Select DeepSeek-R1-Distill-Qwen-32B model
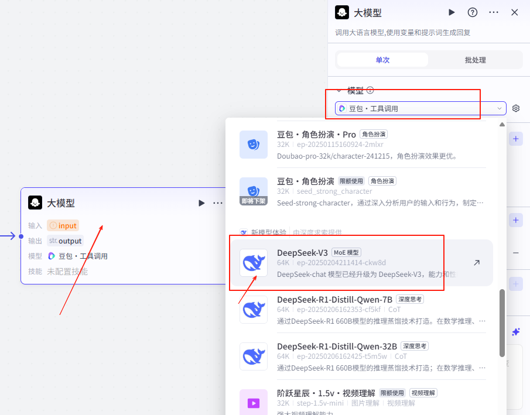This screenshot has width=530, height=415. [x=363, y=357]
